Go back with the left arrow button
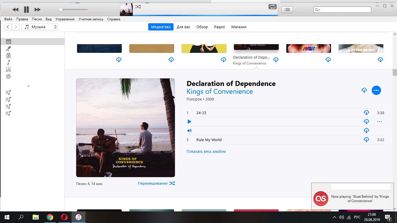The image size is (397, 223). coord(8,27)
